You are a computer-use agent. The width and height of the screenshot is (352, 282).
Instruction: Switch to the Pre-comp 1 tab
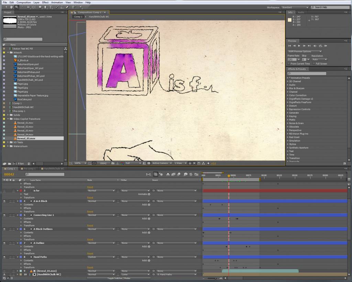point(29,169)
